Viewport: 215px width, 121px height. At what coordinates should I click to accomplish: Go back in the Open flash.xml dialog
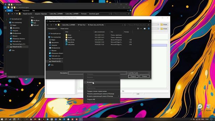48,25
